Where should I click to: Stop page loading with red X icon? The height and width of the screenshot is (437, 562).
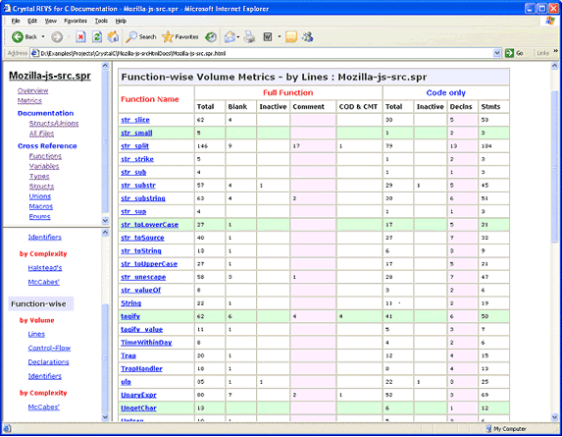coord(80,36)
